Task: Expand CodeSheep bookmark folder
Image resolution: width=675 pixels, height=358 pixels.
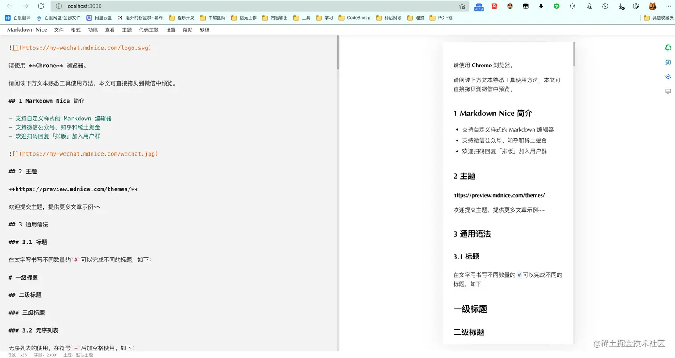Action: [354, 18]
